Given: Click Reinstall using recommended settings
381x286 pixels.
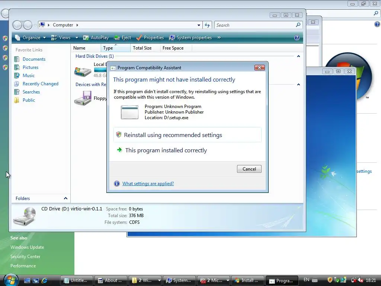Looking at the screenshot, I should click(x=188, y=135).
